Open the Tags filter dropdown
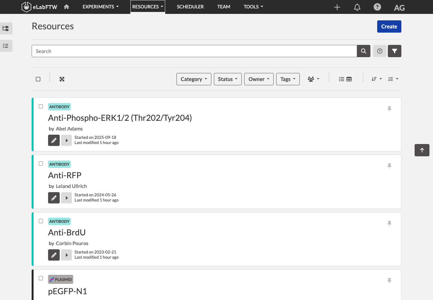This screenshot has width=433, height=300. click(x=288, y=79)
